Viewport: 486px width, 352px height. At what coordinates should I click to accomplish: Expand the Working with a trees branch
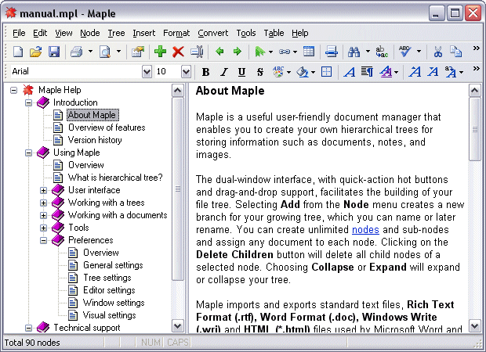(x=43, y=203)
